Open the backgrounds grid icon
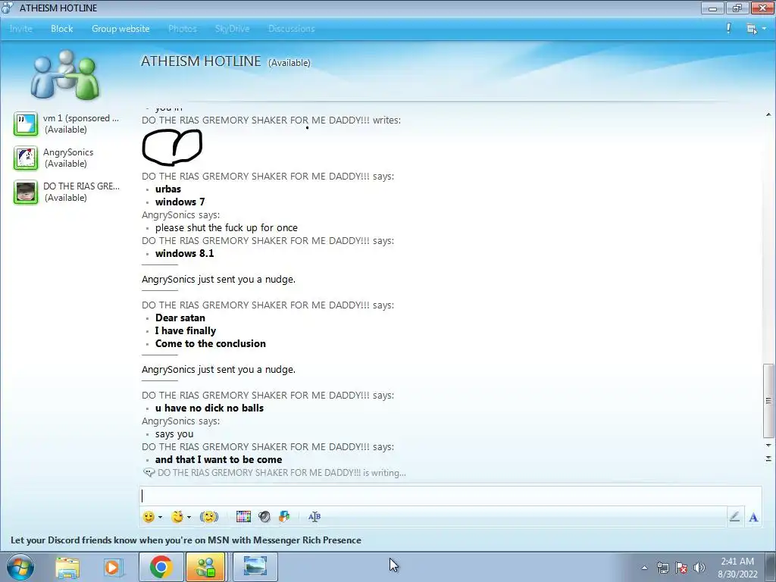 pyautogui.click(x=243, y=517)
